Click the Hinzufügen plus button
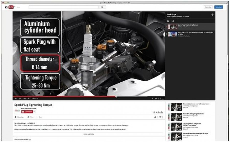 pos(19,117)
